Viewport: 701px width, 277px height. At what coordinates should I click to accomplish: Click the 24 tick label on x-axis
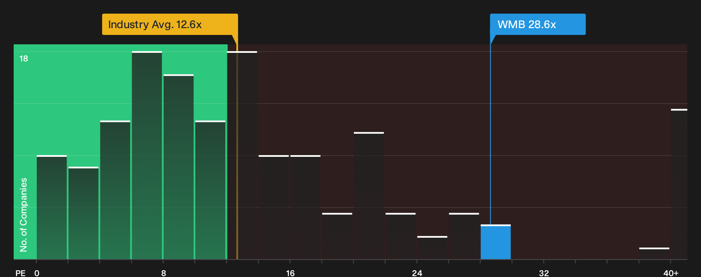[417, 273]
